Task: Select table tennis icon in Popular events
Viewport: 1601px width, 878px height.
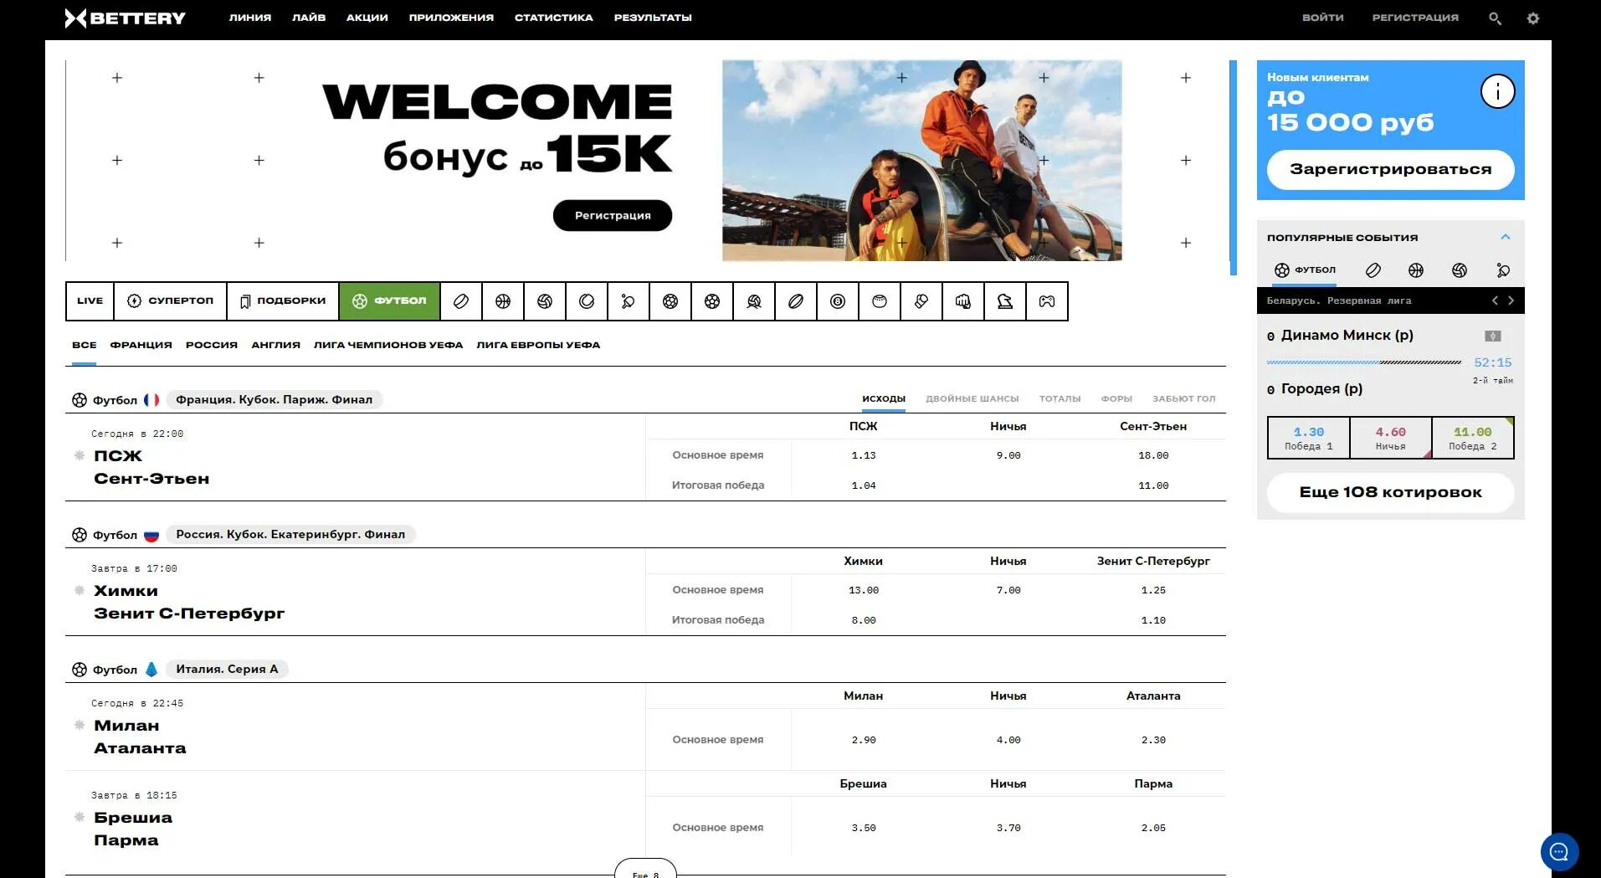Action: [x=1503, y=270]
